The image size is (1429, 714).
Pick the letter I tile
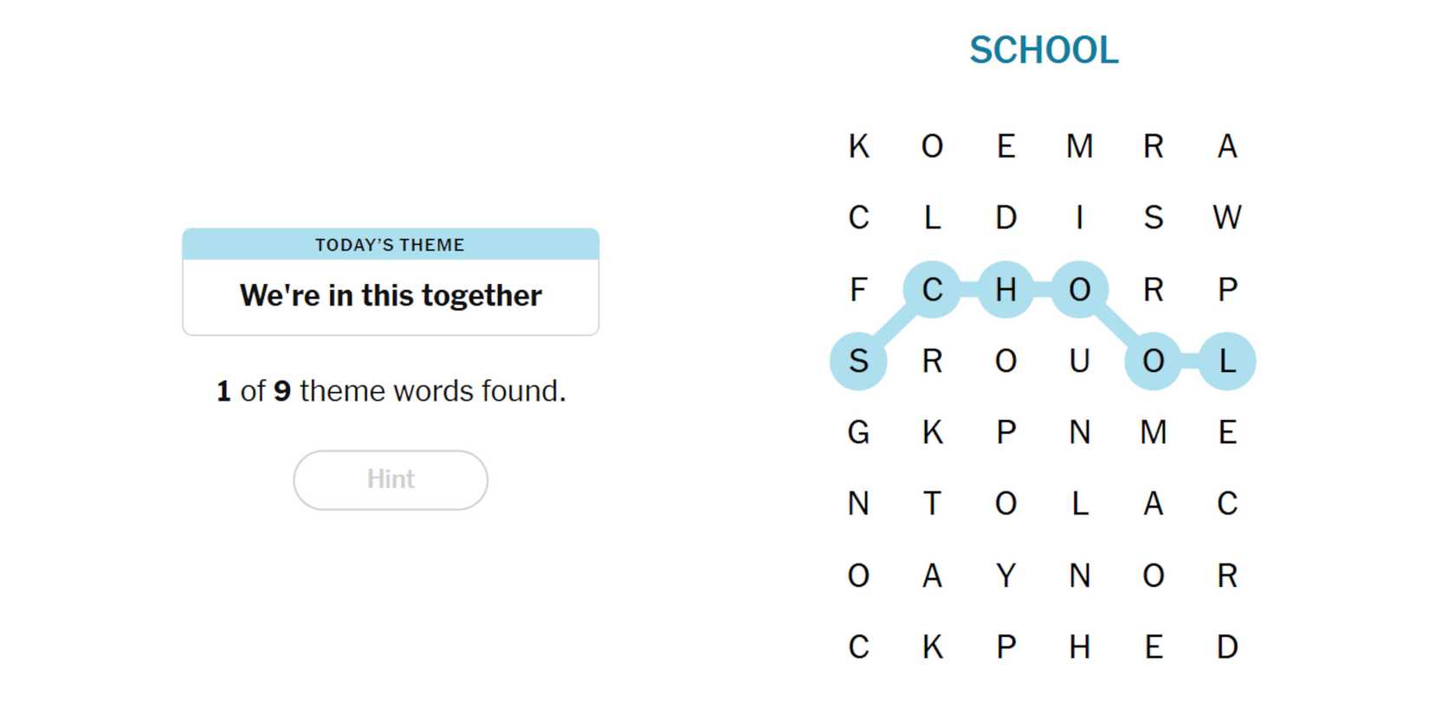[1079, 217]
